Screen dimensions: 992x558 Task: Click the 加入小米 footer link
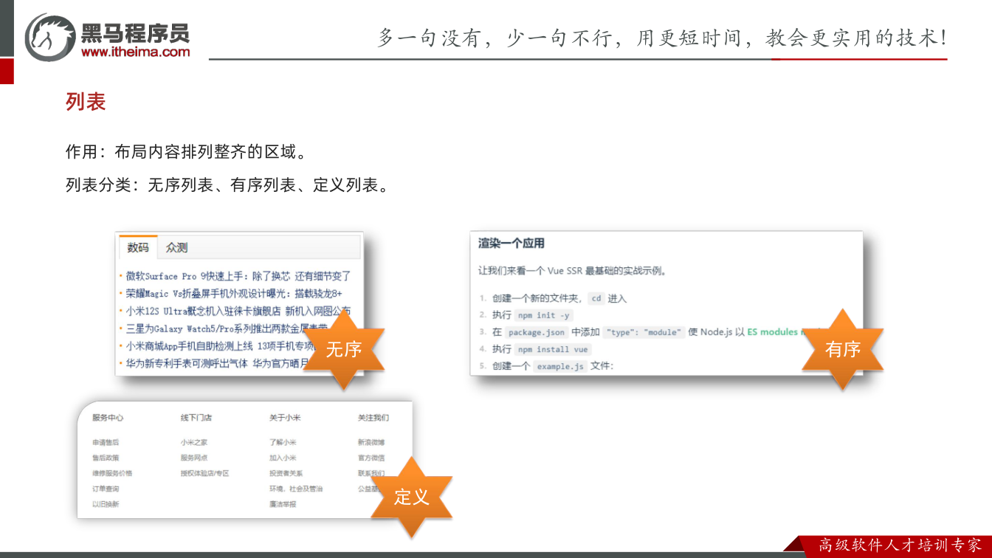(x=283, y=458)
